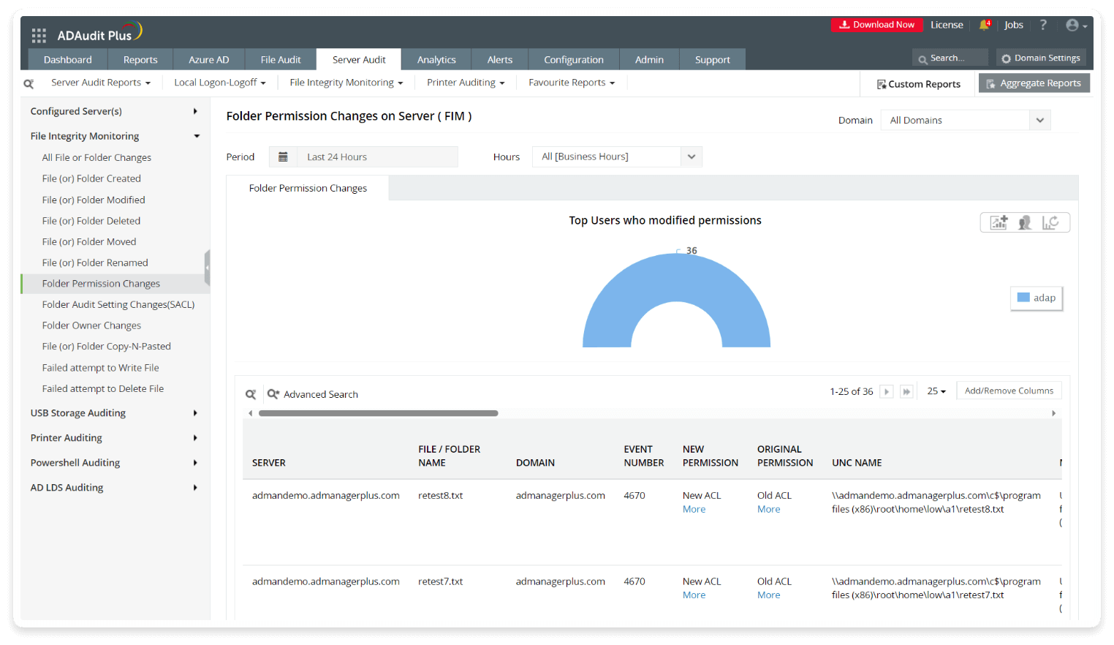Go to the Analytics tab
Viewport: 1114px width, 645px height.
(x=436, y=60)
